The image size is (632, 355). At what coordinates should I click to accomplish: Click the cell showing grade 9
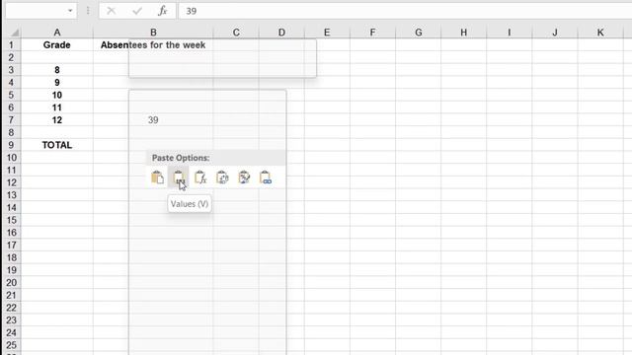(57, 83)
